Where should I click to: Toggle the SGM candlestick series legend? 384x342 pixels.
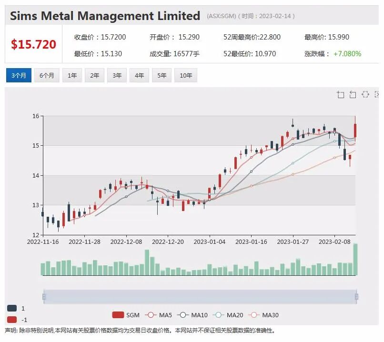(x=126, y=315)
